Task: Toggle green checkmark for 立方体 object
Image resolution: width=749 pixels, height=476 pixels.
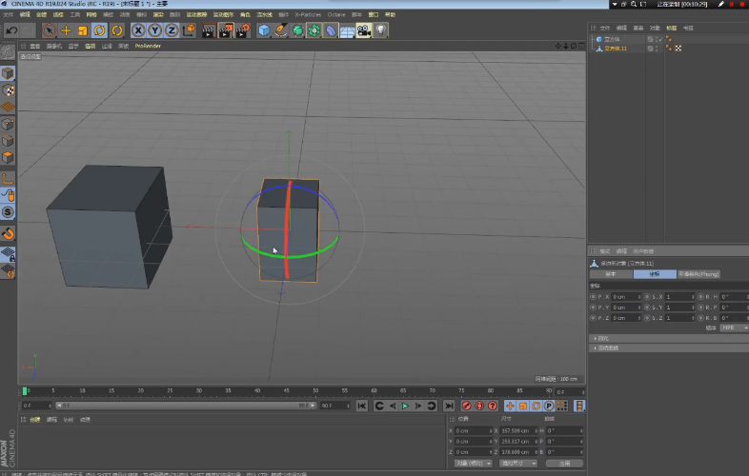Action: [661, 39]
